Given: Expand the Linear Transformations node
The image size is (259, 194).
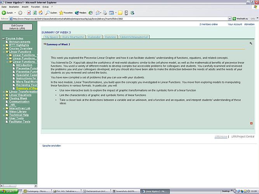Looking at the screenshot, I should coord(4,92).
